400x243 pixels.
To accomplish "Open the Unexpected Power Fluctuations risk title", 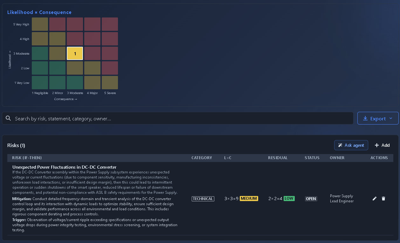I will pos(64,167).
